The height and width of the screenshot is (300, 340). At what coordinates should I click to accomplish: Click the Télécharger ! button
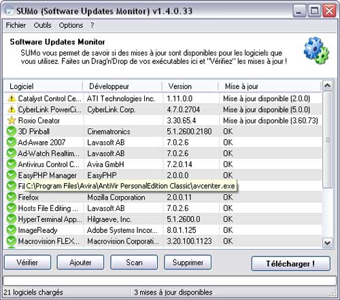point(291,263)
